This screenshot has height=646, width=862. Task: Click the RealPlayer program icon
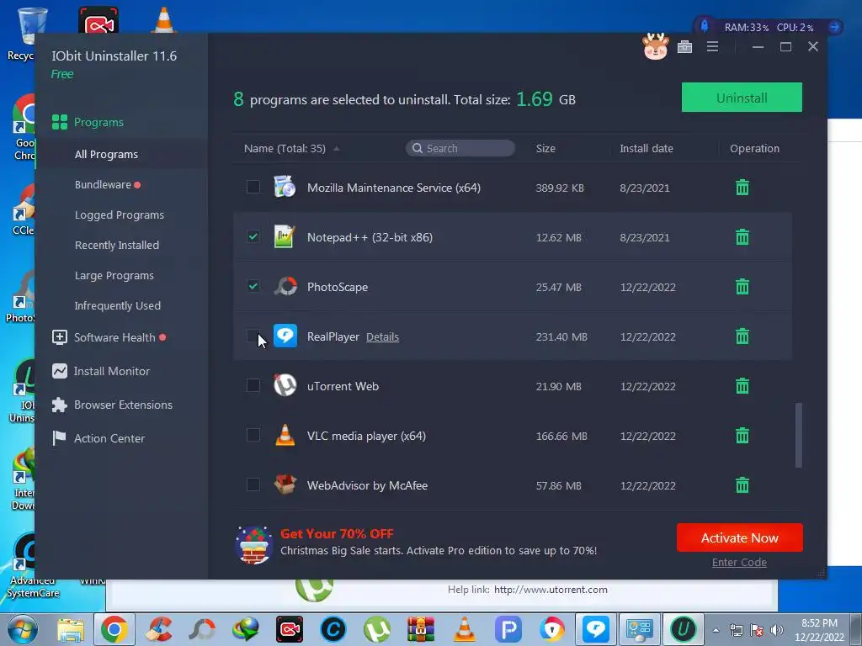click(285, 336)
